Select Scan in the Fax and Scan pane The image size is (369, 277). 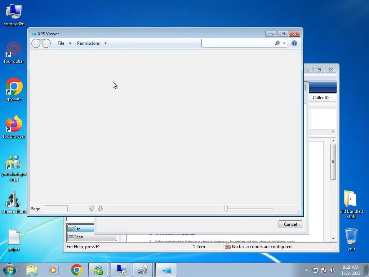[92, 237]
